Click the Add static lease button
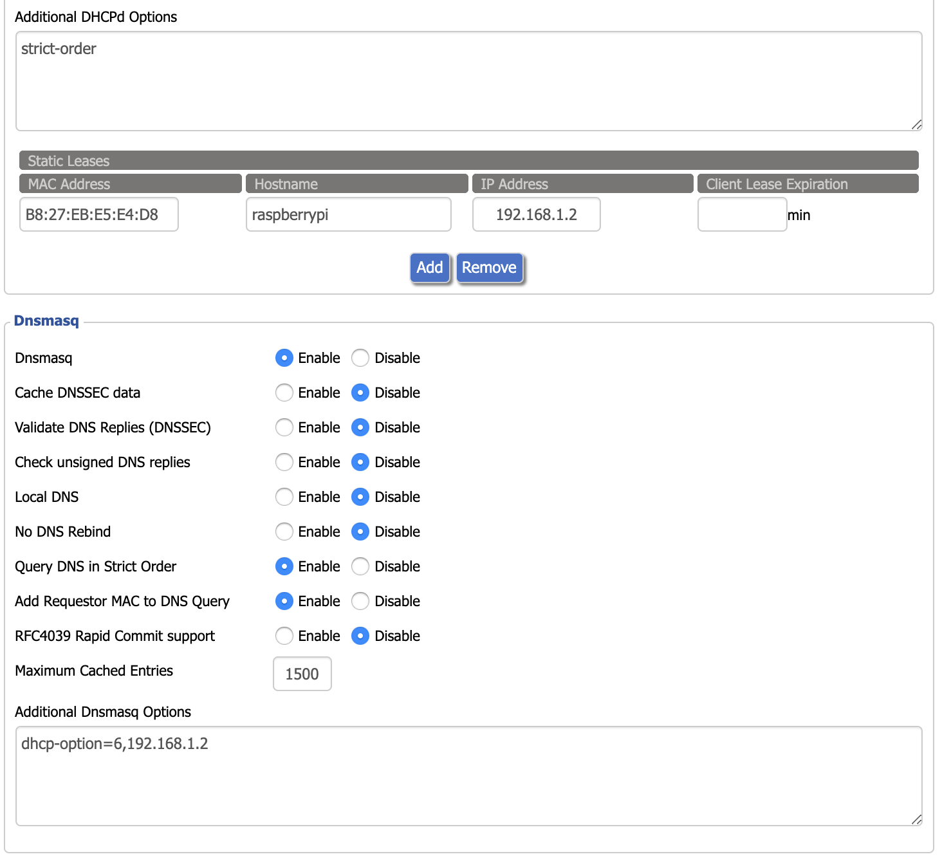Image resolution: width=951 pixels, height=861 pixels. [x=430, y=267]
